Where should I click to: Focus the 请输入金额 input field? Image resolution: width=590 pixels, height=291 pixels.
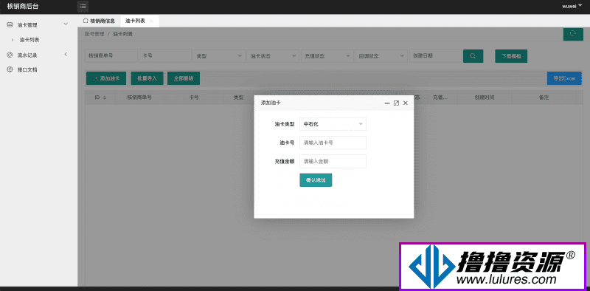pyautogui.click(x=333, y=161)
